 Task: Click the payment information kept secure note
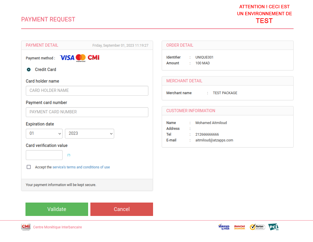coord(61,185)
